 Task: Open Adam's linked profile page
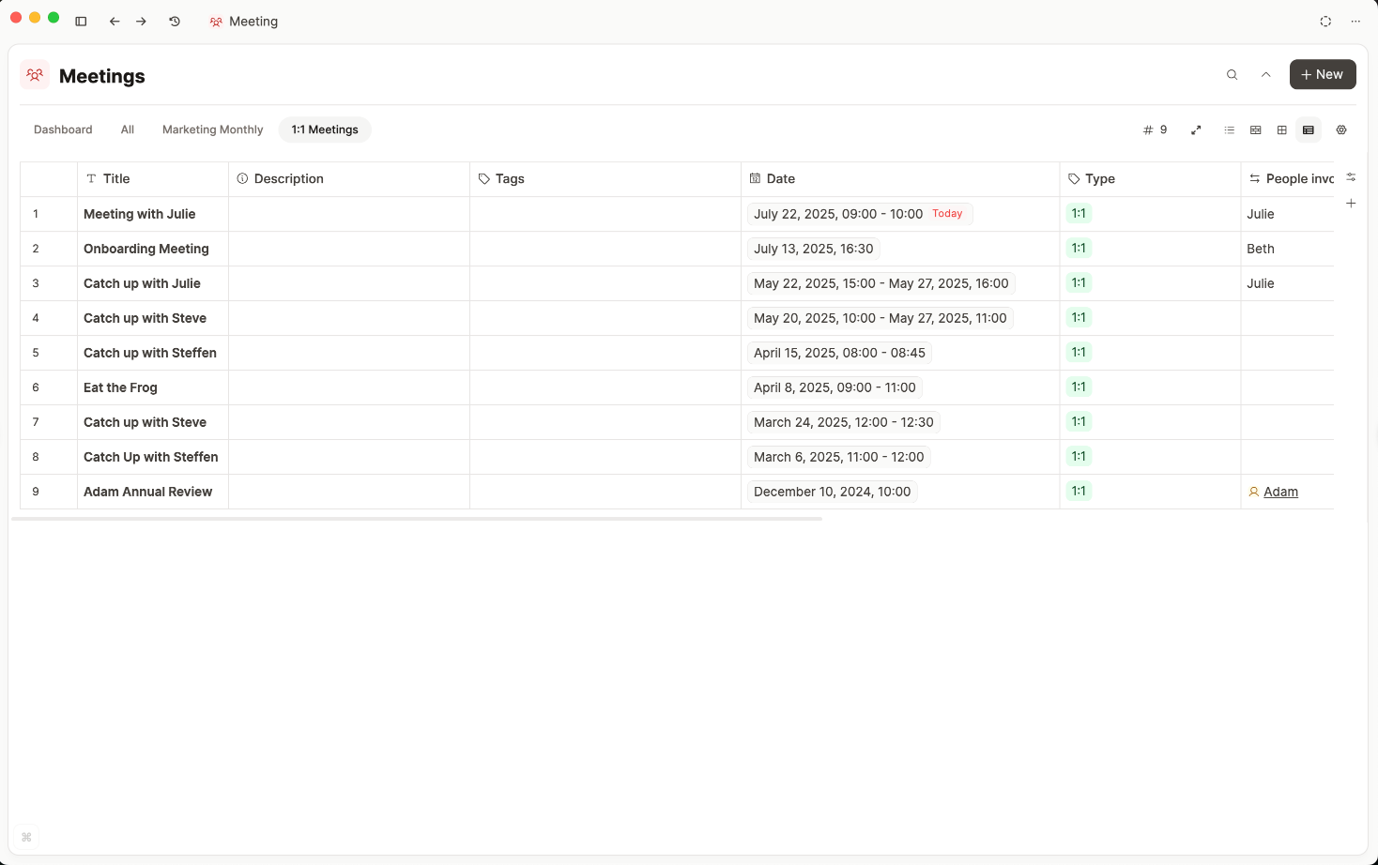coord(1280,492)
